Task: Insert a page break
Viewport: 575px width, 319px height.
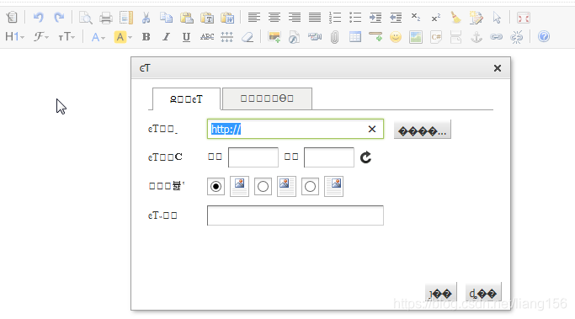Action: [x=455, y=37]
